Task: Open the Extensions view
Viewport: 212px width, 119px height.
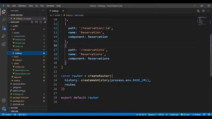Action: (x=4, y=44)
